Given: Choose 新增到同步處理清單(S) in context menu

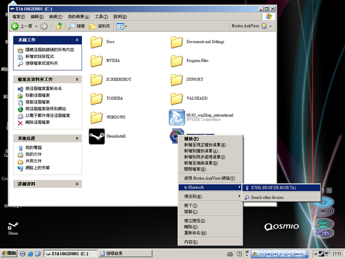Looking at the screenshot, I should coord(210,157).
